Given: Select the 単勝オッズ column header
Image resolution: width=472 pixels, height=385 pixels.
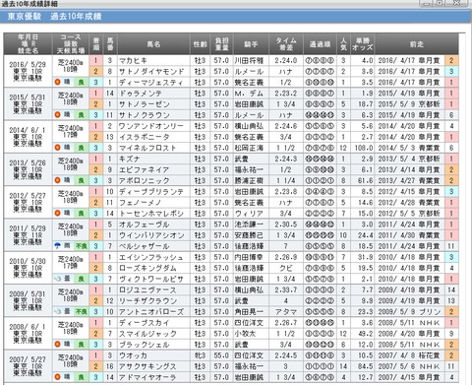Looking at the screenshot, I should click(x=363, y=44).
